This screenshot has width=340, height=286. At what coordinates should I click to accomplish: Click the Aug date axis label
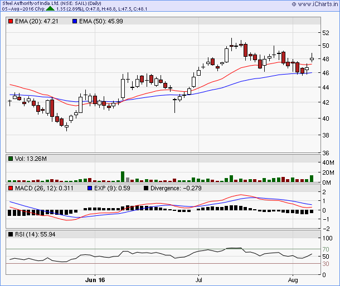(x=293, y=280)
